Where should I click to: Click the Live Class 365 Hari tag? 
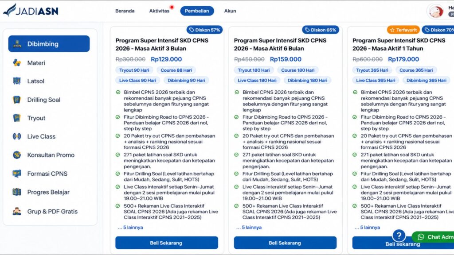(x=376, y=81)
